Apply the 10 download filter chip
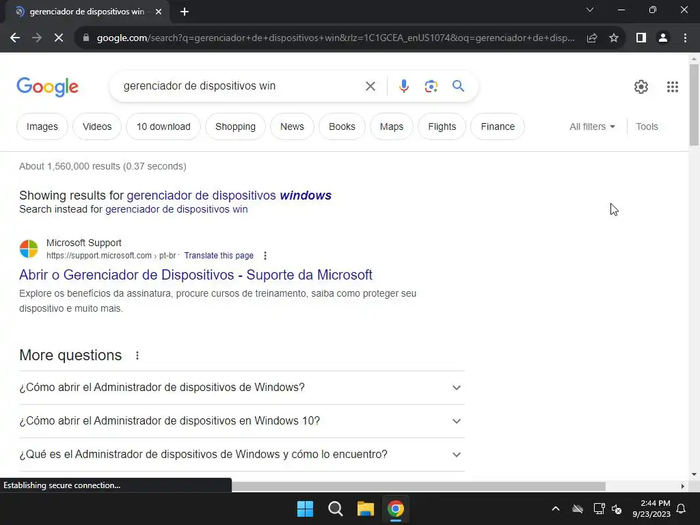 [163, 126]
